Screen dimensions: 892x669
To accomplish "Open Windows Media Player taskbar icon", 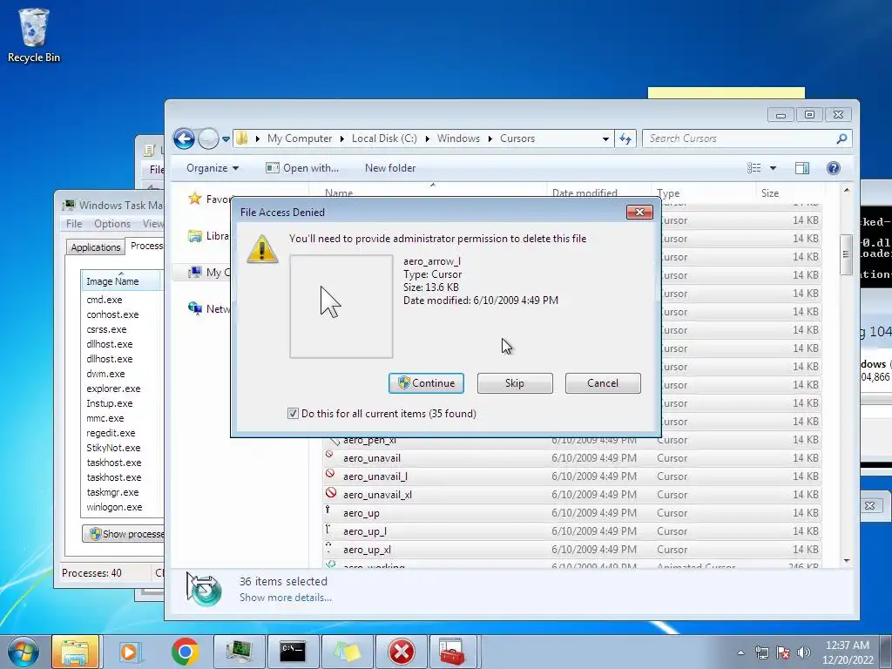I will coord(130,652).
